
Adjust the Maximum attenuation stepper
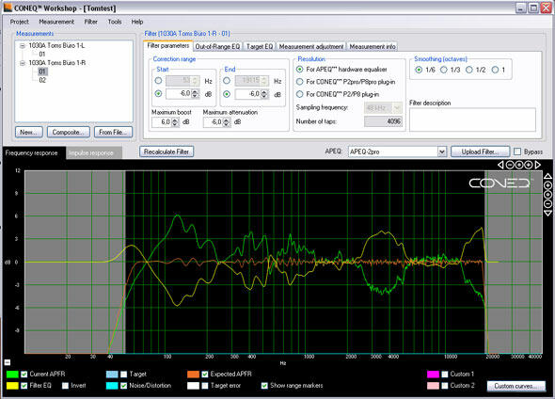tap(227, 122)
